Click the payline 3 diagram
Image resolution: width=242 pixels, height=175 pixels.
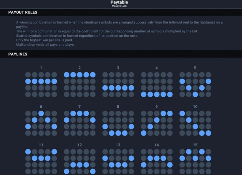tap(118, 84)
